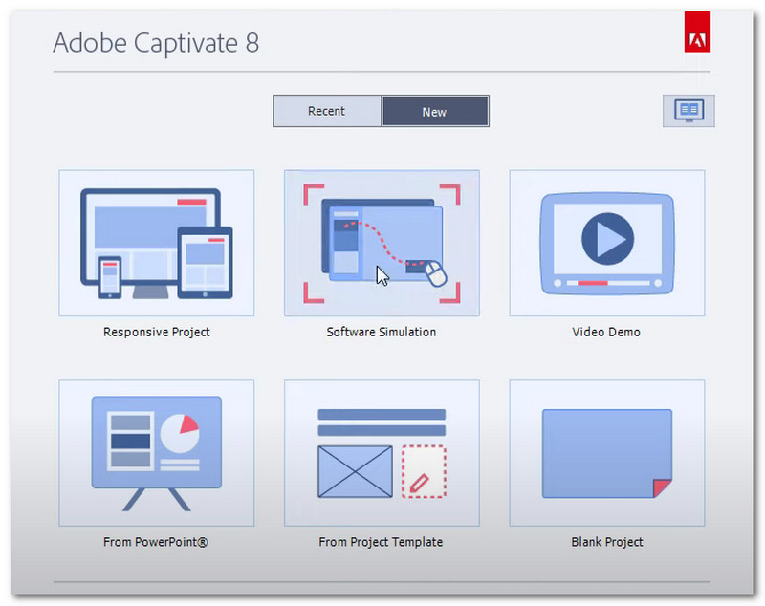Choose the Software Simulation project tile
Screen dimensions: 765x606
point(382,243)
